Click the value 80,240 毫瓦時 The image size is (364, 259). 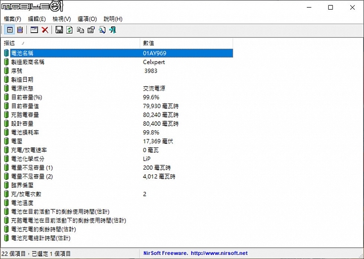coord(161,115)
